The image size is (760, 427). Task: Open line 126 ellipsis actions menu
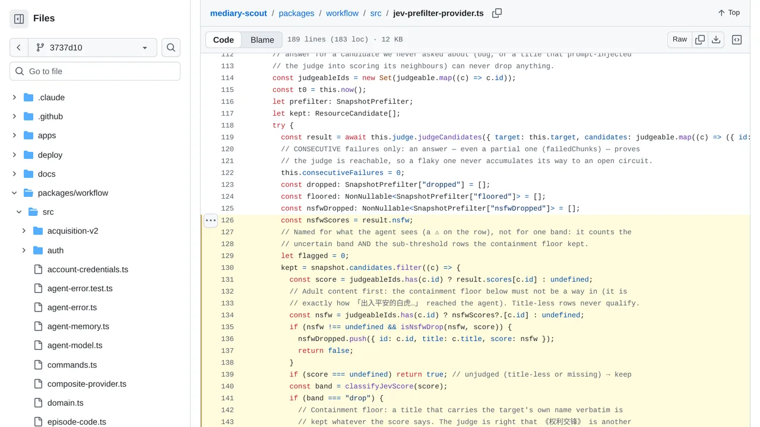coord(211,220)
